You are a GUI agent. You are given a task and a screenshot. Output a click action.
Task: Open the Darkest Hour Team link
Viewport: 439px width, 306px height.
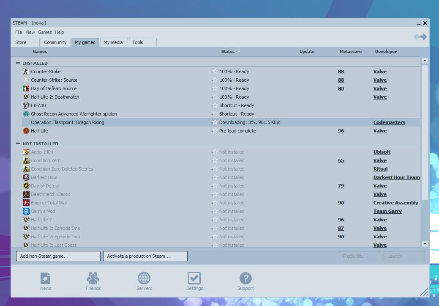(396, 177)
